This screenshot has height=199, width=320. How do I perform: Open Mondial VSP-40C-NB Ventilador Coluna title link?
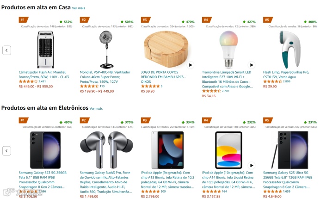click(105, 77)
